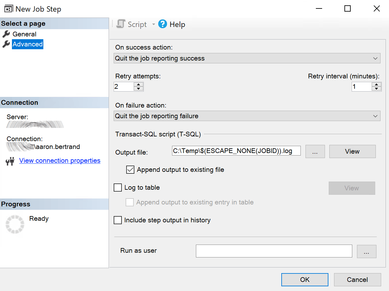Decrease Retry attempts with down arrow
This screenshot has height=291, width=389.
tap(138, 89)
